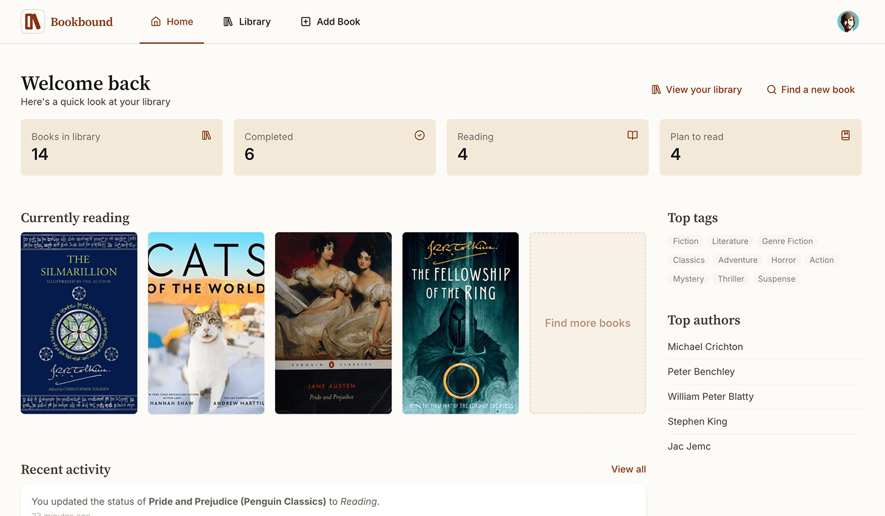This screenshot has width=885, height=516.
Task: Click the Welcome back heading
Action: [85, 83]
